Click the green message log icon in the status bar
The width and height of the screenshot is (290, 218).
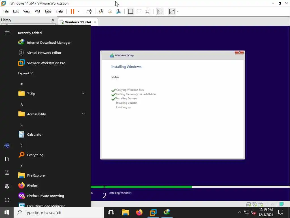(x=282, y=204)
